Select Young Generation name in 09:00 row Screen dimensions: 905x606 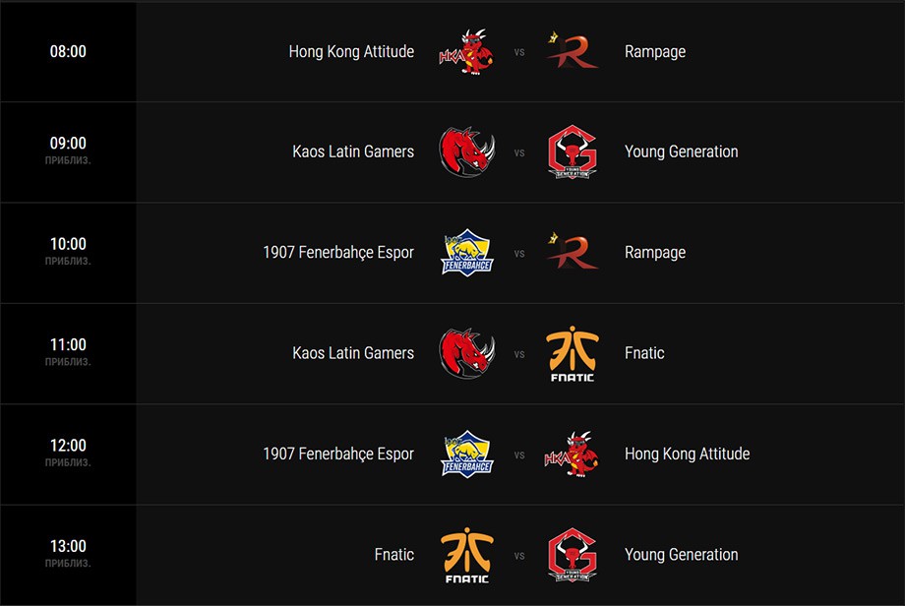coord(681,151)
